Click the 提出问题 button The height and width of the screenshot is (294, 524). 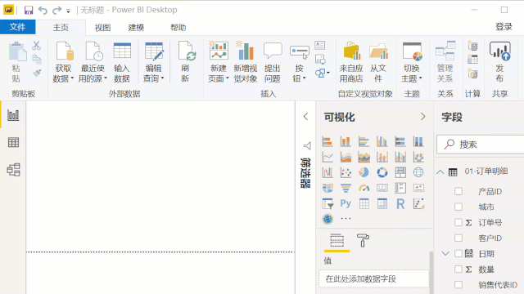pyautogui.click(x=273, y=62)
